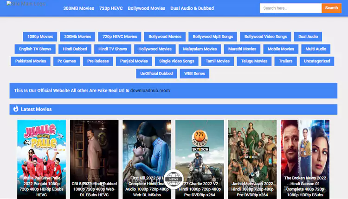Open Malayalam Movies category
Screen dimensions: 348x199
(200, 49)
